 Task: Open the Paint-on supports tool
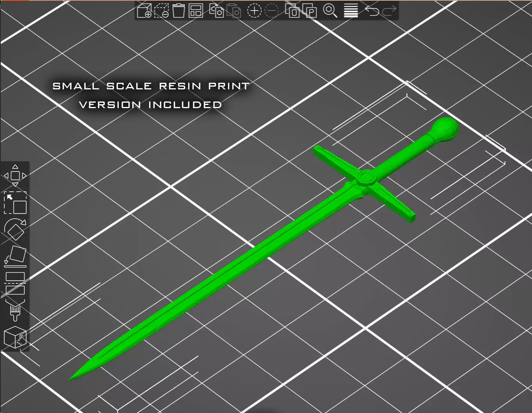pyautogui.click(x=15, y=310)
